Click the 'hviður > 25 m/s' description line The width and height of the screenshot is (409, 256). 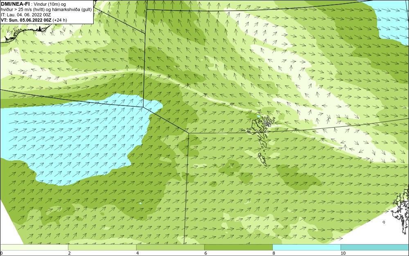tap(46, 9)
